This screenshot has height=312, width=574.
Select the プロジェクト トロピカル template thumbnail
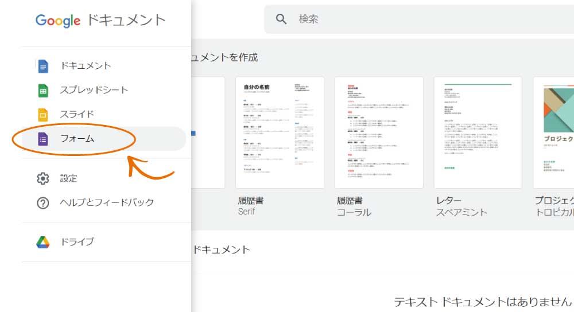tap(554, 132)
